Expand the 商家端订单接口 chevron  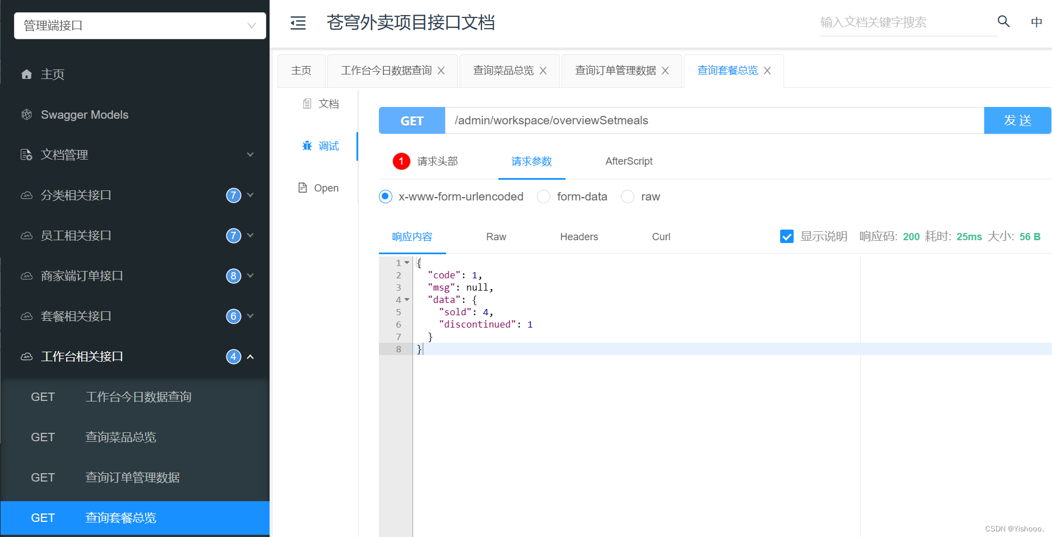(x=251, y=275)
